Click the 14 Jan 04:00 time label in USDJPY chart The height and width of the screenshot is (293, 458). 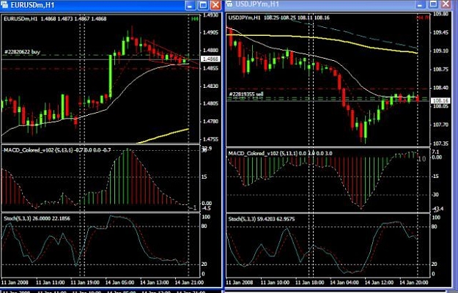(344, 283)
